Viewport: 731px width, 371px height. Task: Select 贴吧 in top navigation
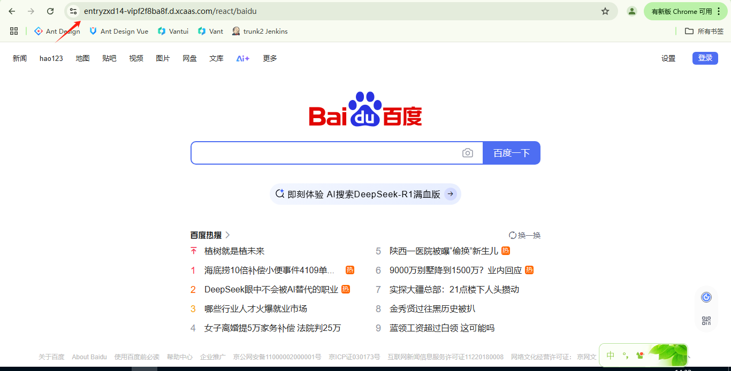pos(109,58)
